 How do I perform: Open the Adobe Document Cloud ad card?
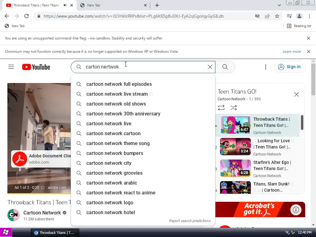tap(41, 159)
